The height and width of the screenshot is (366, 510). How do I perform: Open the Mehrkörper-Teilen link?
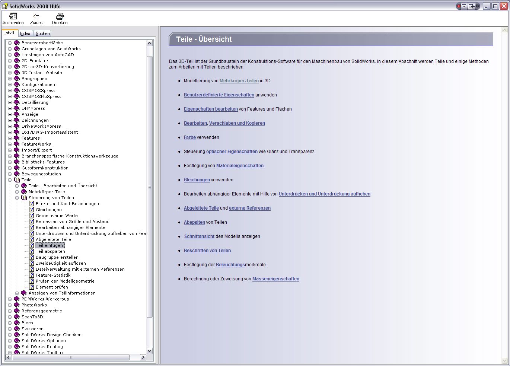239,81
